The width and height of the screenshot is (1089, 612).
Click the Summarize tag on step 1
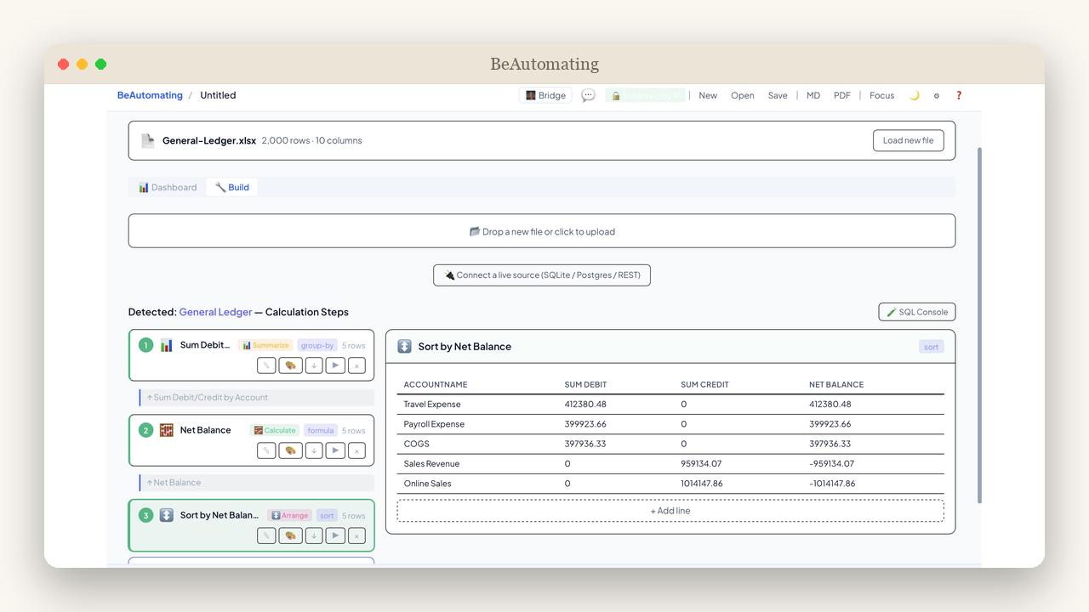(265, 345)
